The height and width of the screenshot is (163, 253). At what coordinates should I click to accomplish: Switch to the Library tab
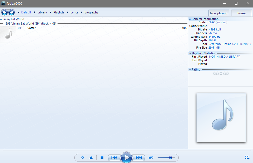42,12
